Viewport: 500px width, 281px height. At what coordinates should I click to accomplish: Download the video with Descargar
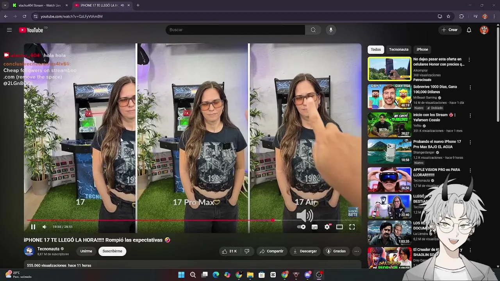click(305, 251)
